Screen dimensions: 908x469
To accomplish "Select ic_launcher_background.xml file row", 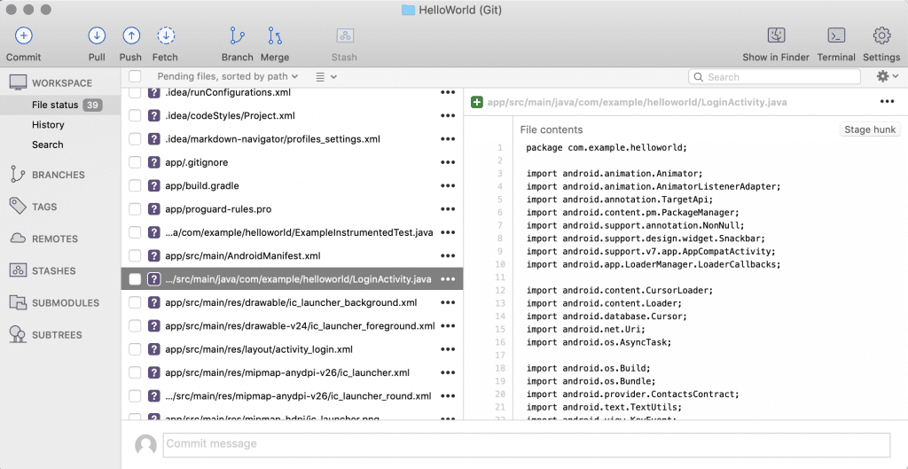I will coord(292,302).
